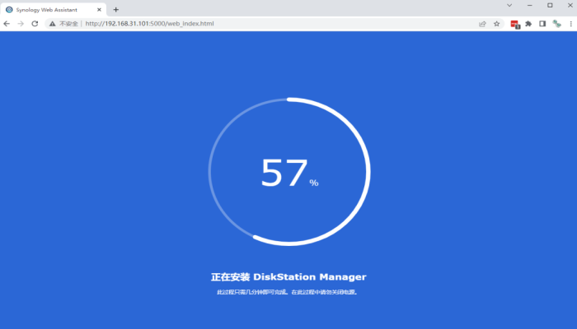Viewport: 577px width, 329px height.
Task: Open the Chrome three-dot menu
Action: 570,24
